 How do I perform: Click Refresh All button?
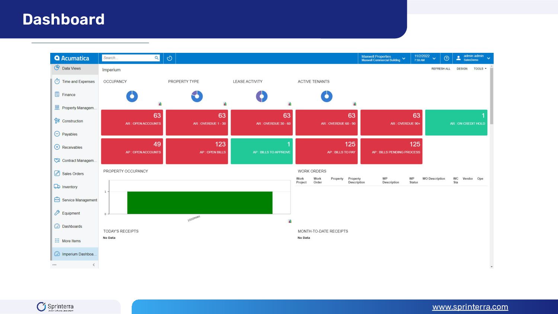coord(441,69)
